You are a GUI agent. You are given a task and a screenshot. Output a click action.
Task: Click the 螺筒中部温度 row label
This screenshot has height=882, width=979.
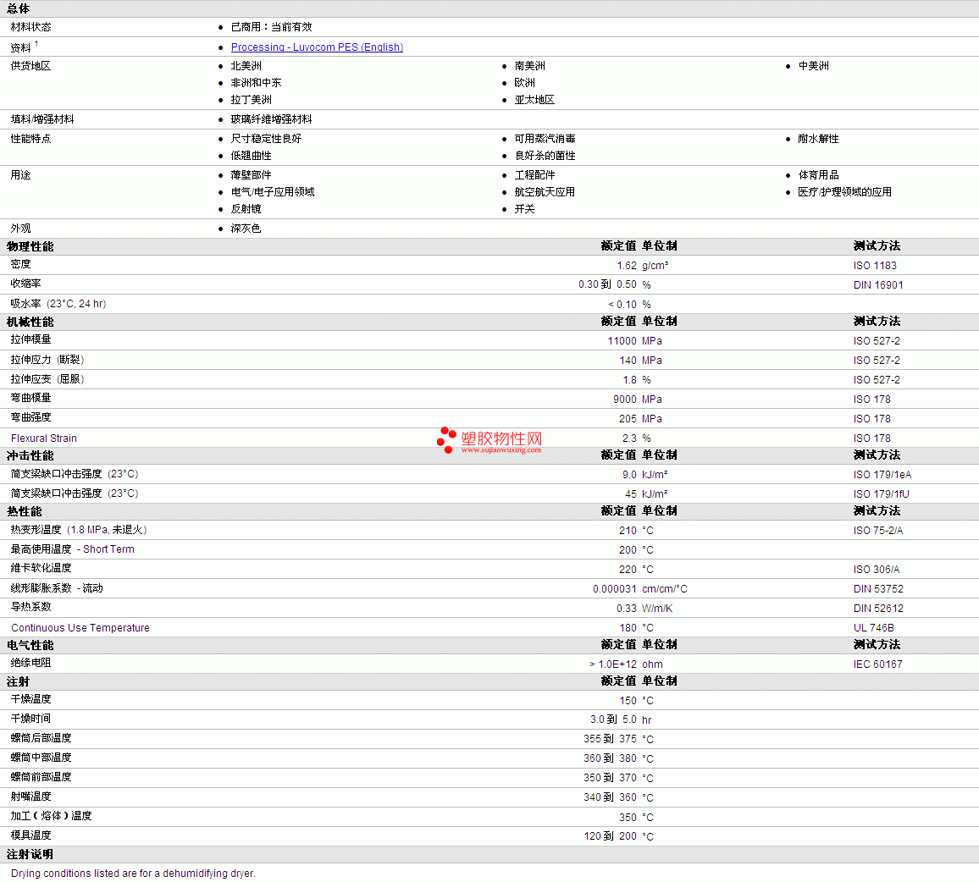pos(41,758)
